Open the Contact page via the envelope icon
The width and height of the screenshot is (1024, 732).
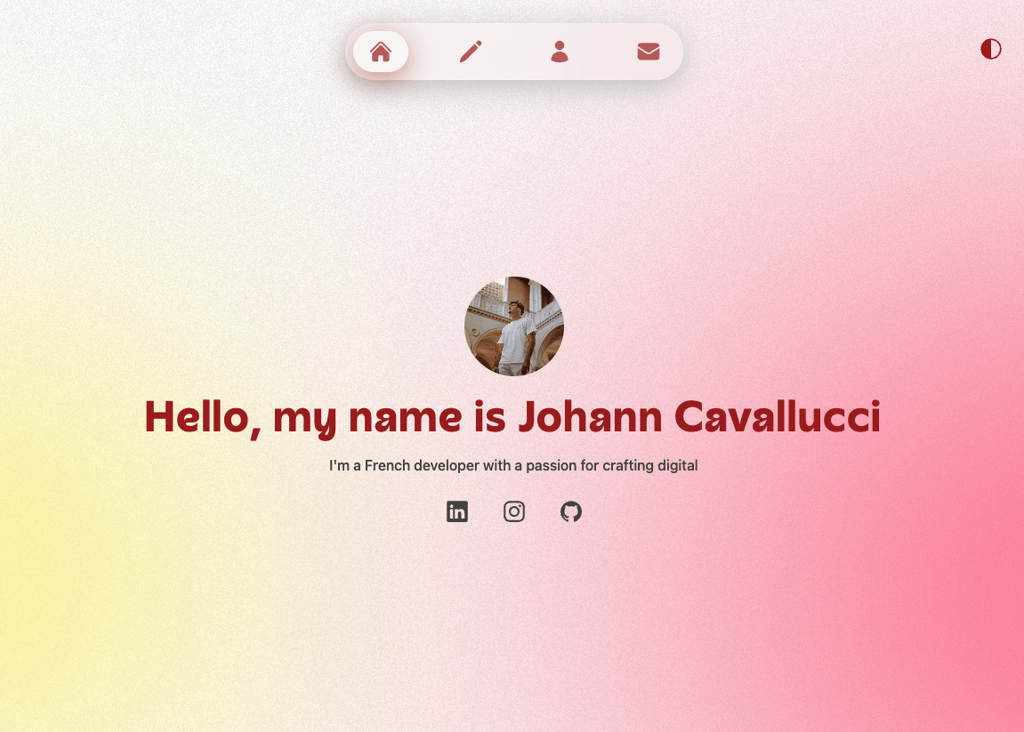[649, 52]
